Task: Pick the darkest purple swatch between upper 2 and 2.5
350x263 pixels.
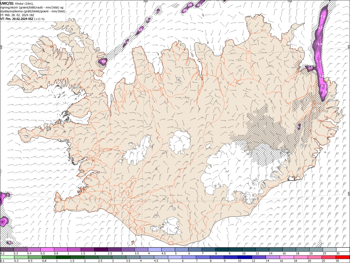Action: [101, 250]
